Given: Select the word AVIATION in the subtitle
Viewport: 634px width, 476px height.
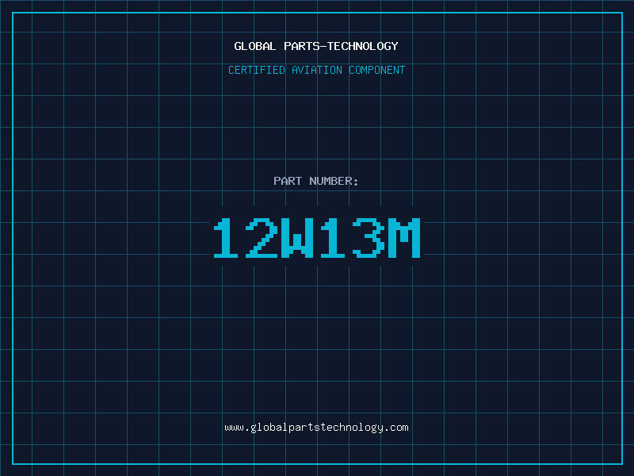Looking at the screenshot, I should tap(317, 70).
